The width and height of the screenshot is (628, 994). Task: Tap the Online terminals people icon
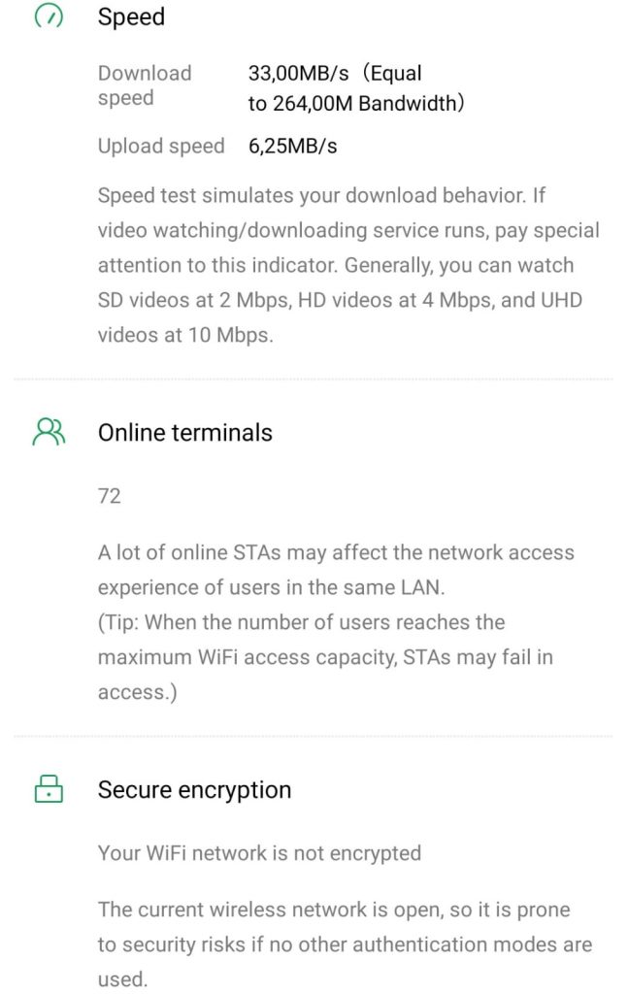click(x=48, y=432)
